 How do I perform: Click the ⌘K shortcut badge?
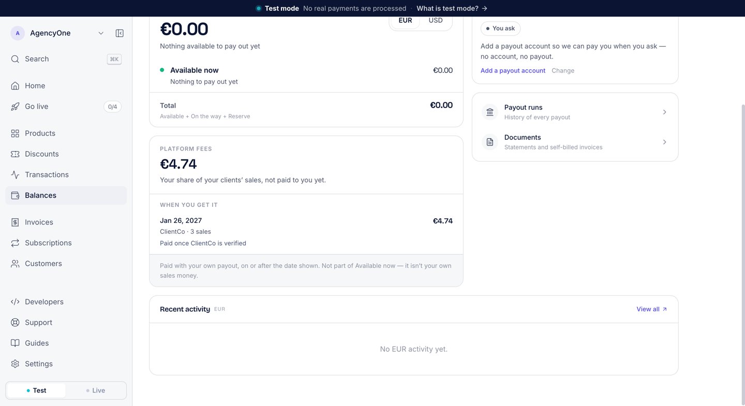click(114, 59)
